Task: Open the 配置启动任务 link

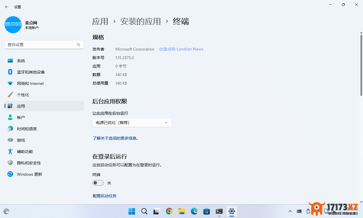Action: click(105, 196)
